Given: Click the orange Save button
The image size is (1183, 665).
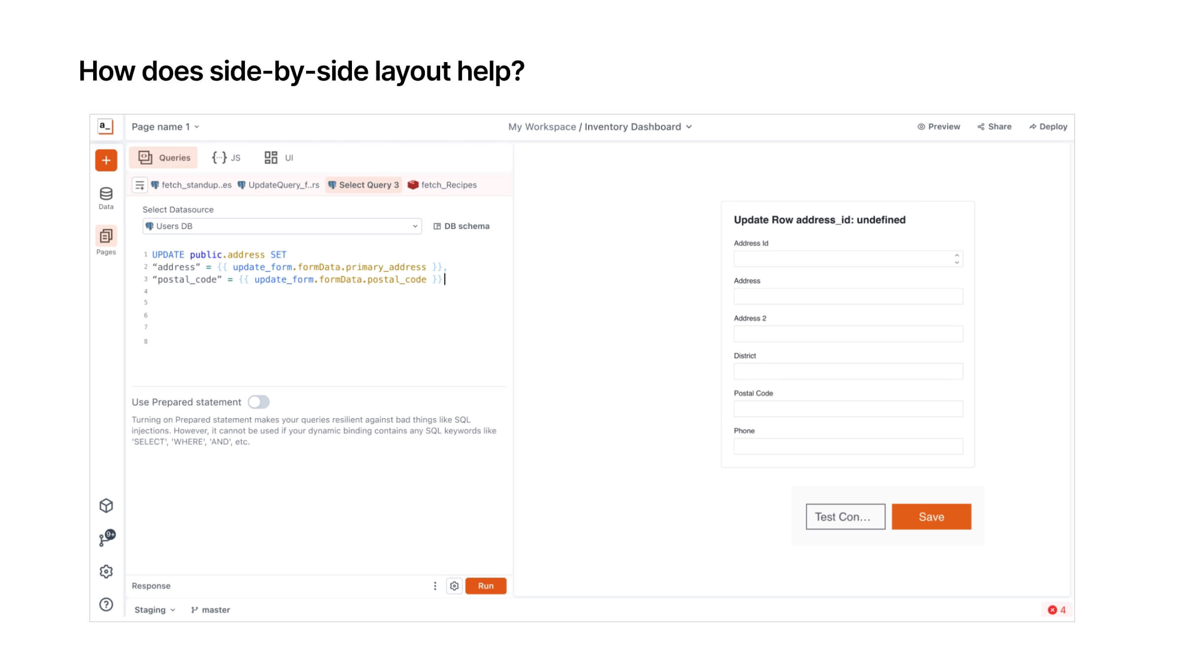Looking at the screenshot, I should (x=931, y=517).
